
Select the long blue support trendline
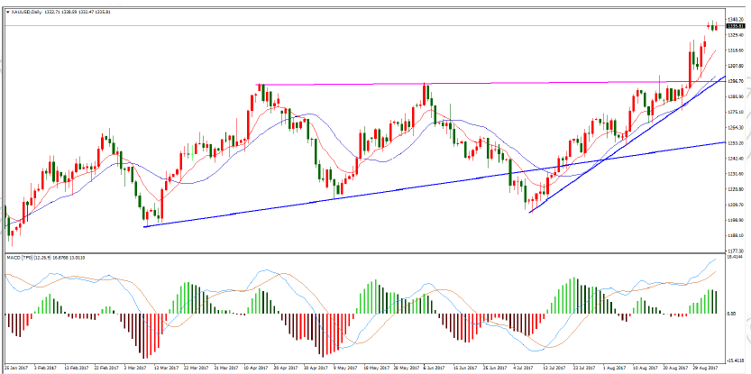pyautogui.click(x=434, y=185)
